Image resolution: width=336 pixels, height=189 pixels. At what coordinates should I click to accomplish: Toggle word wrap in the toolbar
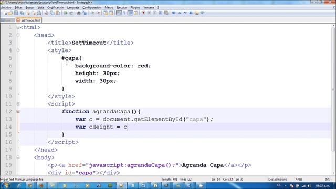point(119,13)
